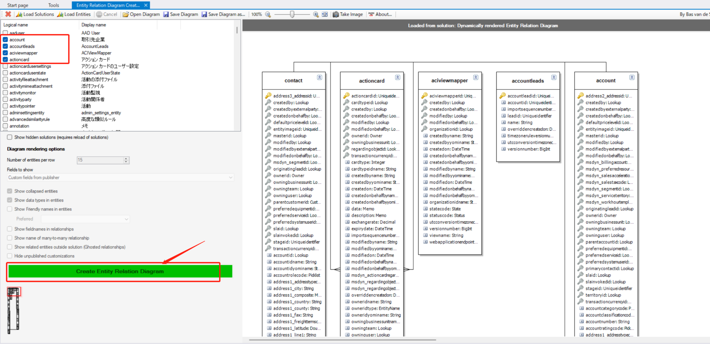Screen dimensions: 710x344
Task: Open a diagram using the Open Diagram icon
Action: pos(125,14)
